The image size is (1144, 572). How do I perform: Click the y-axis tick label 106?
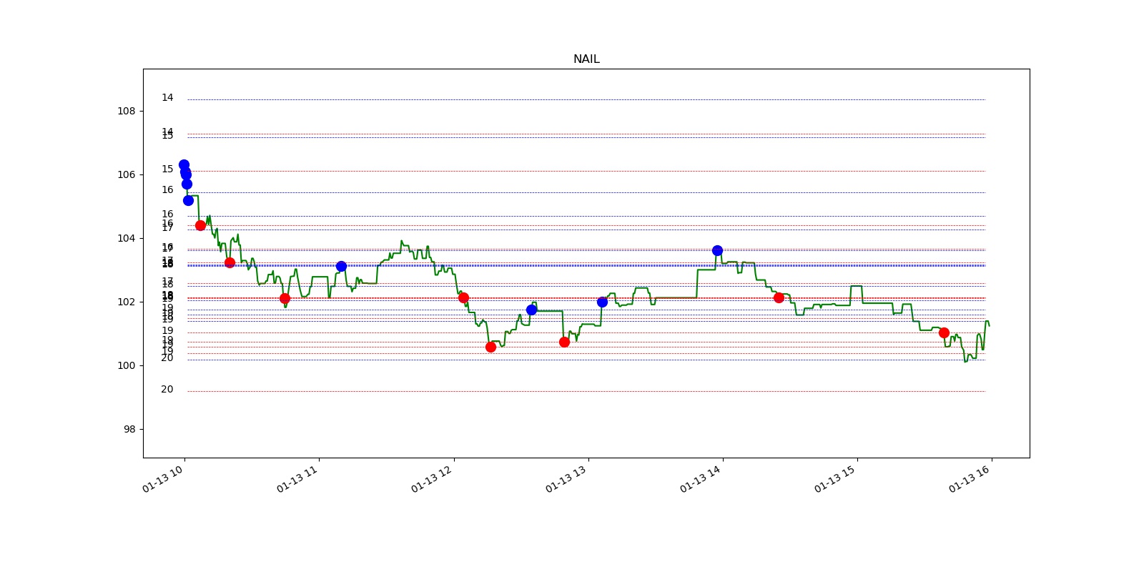(x=126, y=174)
